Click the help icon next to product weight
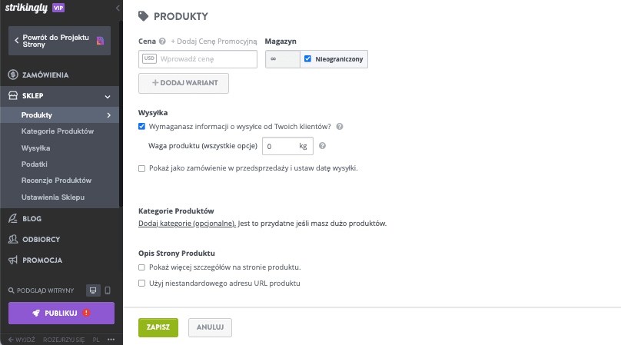Image resolution: width=621 pixels, height=345 pixels. [x=322, y=146]
